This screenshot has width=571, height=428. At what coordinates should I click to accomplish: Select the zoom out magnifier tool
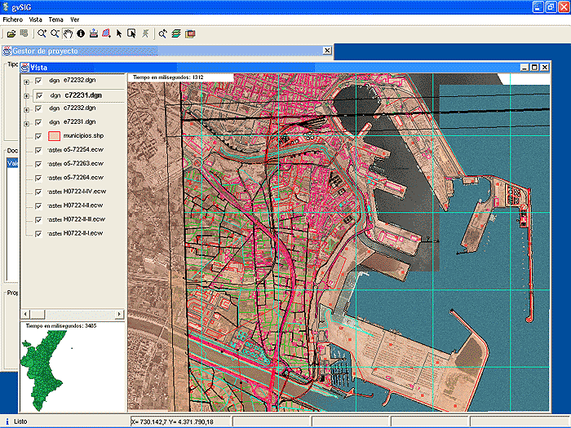pos(55,34)
